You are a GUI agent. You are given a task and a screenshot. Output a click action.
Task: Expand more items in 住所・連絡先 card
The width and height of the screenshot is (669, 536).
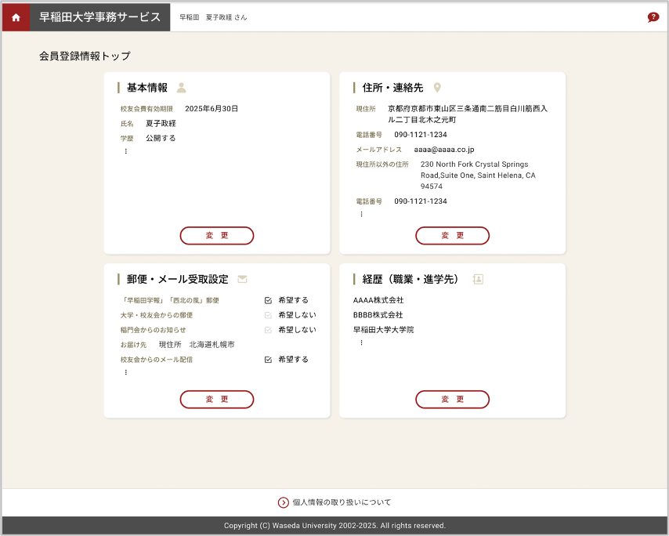[361, 214]
